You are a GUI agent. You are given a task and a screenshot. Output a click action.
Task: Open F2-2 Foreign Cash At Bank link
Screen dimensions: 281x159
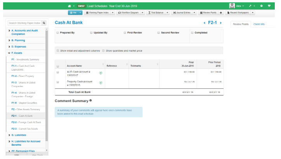tap(26, 122)
